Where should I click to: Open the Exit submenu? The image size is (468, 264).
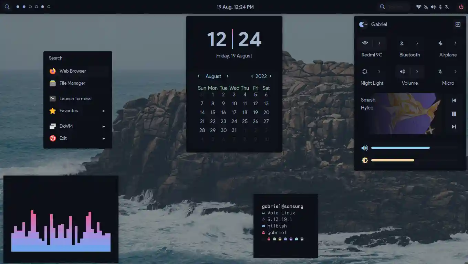point(78,138)
